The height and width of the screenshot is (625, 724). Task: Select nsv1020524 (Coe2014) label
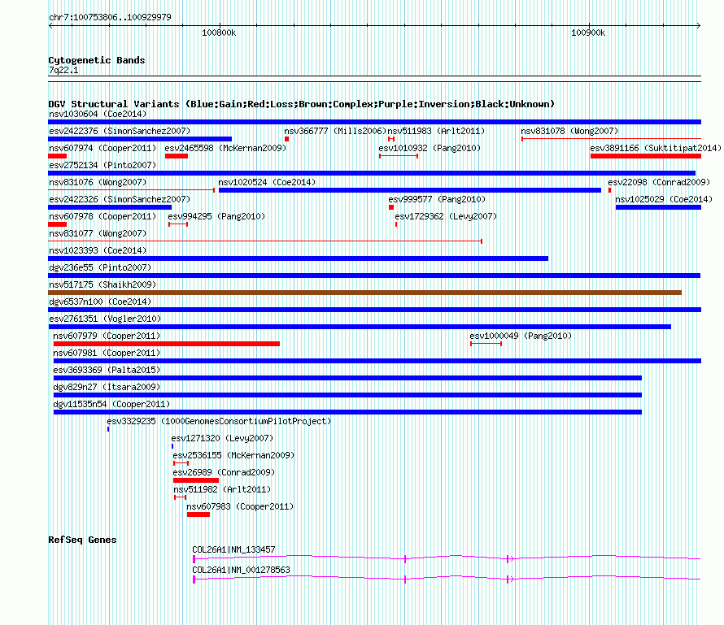pyautogui.click(x=267, y=182)
